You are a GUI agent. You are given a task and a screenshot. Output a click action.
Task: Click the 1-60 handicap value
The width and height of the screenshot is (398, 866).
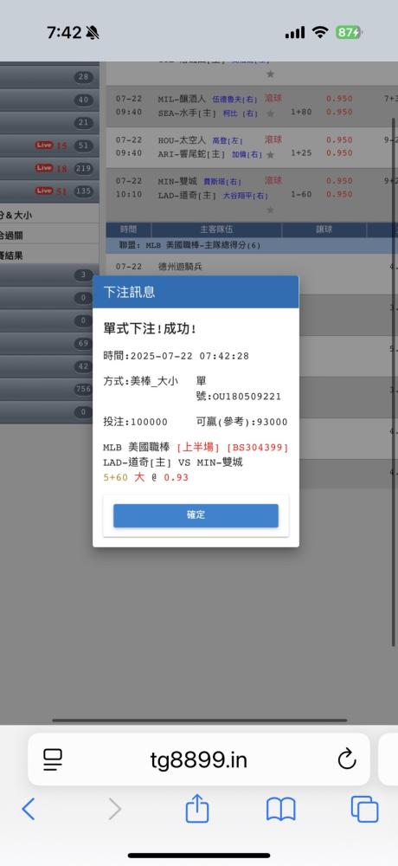(x=301, y=194)
